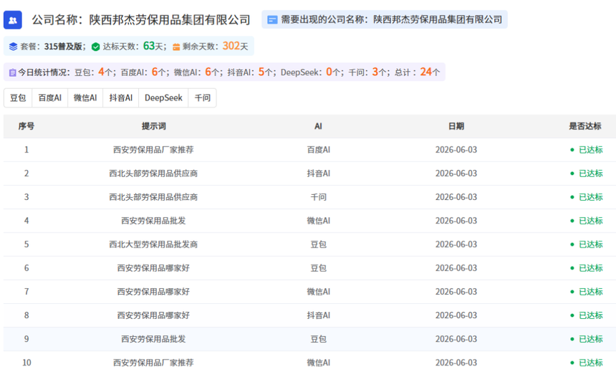The image size is (616, 367).
Task: Click the 已达标 status in row 4
Action: coord(587,221)
